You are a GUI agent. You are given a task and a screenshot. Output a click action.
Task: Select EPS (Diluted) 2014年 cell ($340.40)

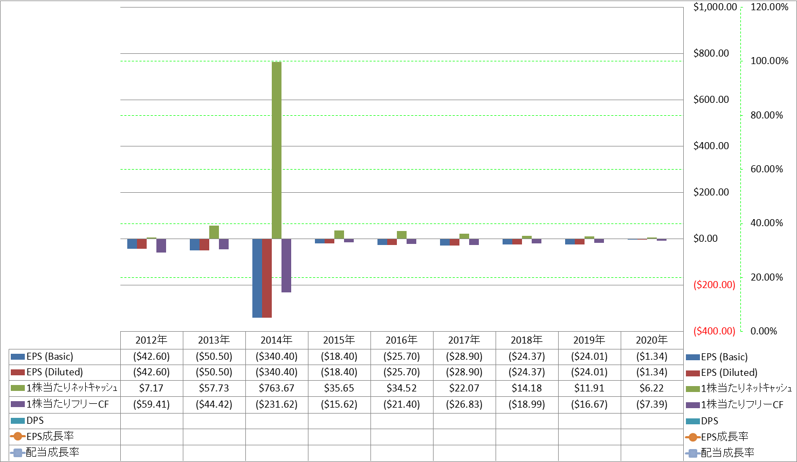[x=277, y=372]
